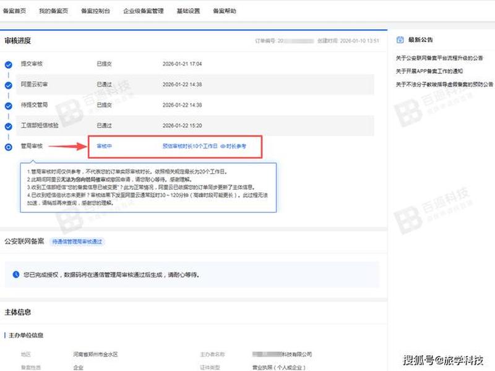Click the checkmark icon beside 待提交管局
The width and height of the screenshot is (495, 371).
coord(9,106)
